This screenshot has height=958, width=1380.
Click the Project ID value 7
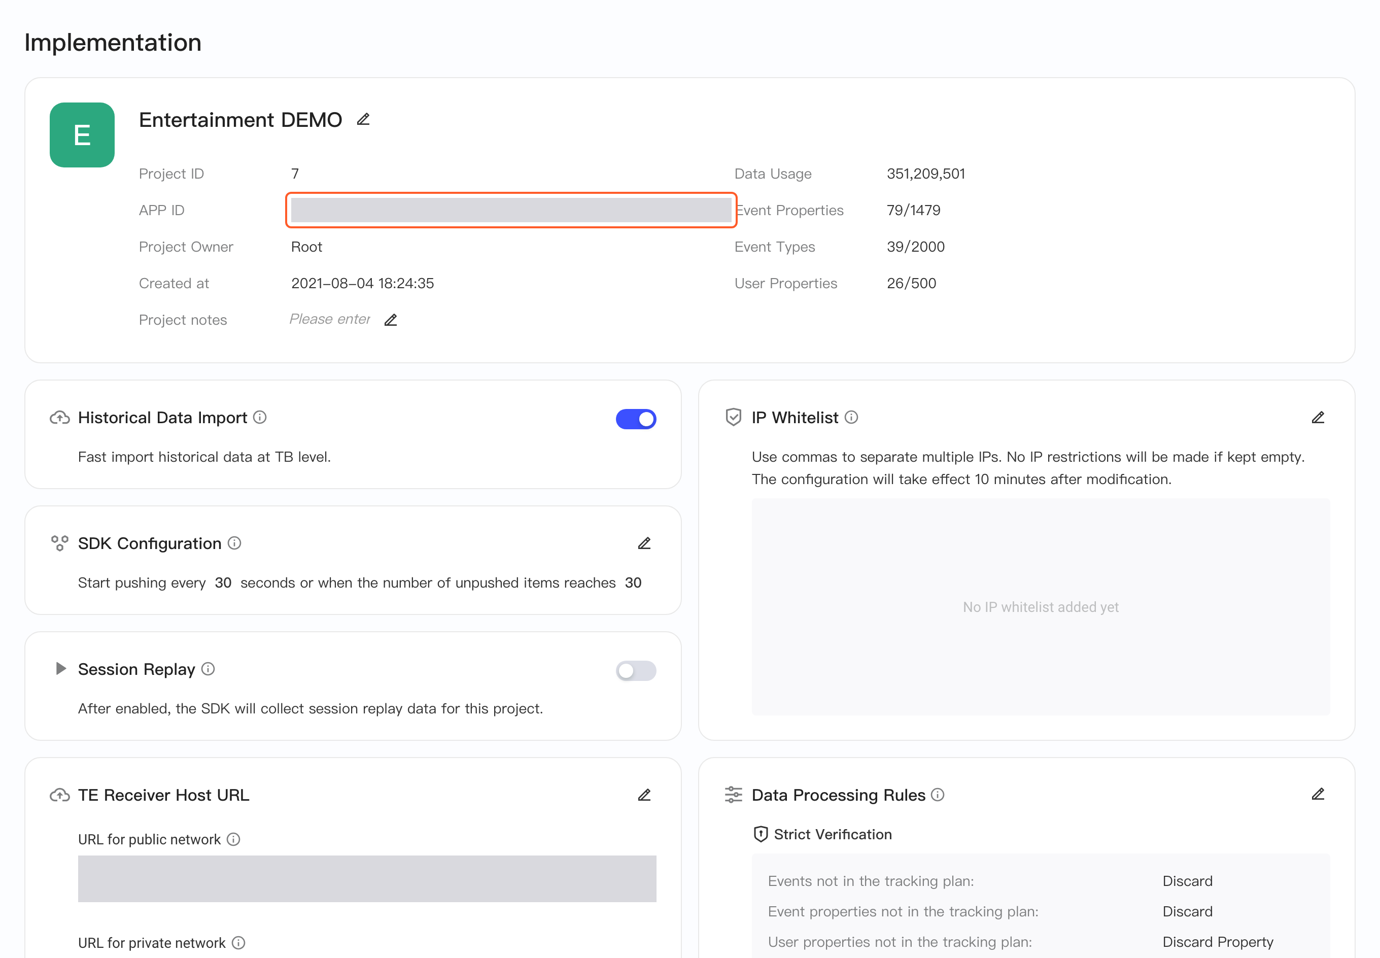[x=295, y=174]
